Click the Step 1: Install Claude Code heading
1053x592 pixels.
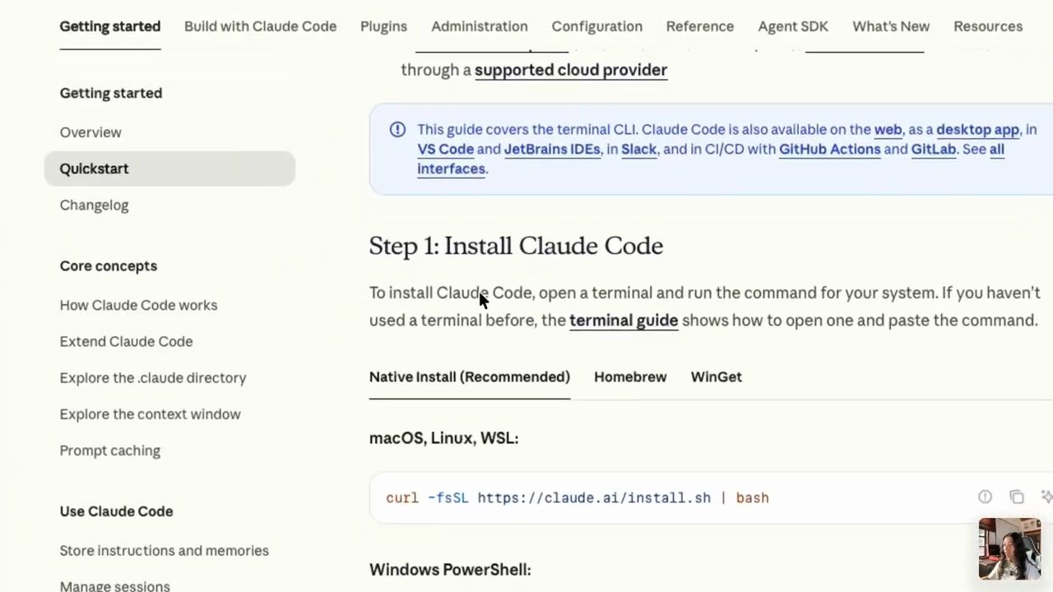516,246
